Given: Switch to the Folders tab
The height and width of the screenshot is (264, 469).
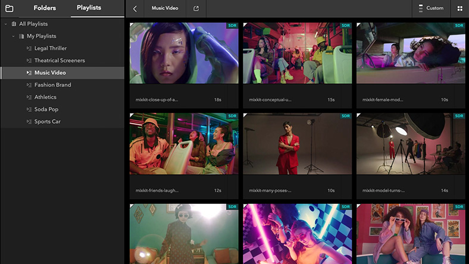Looking at the screenshot, I should click(45, 8).
